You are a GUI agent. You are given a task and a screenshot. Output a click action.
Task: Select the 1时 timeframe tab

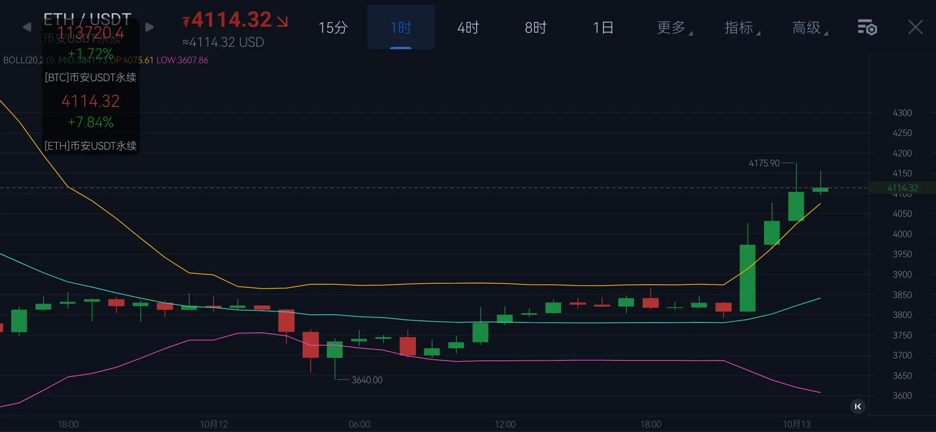click(x=400, y=28)
